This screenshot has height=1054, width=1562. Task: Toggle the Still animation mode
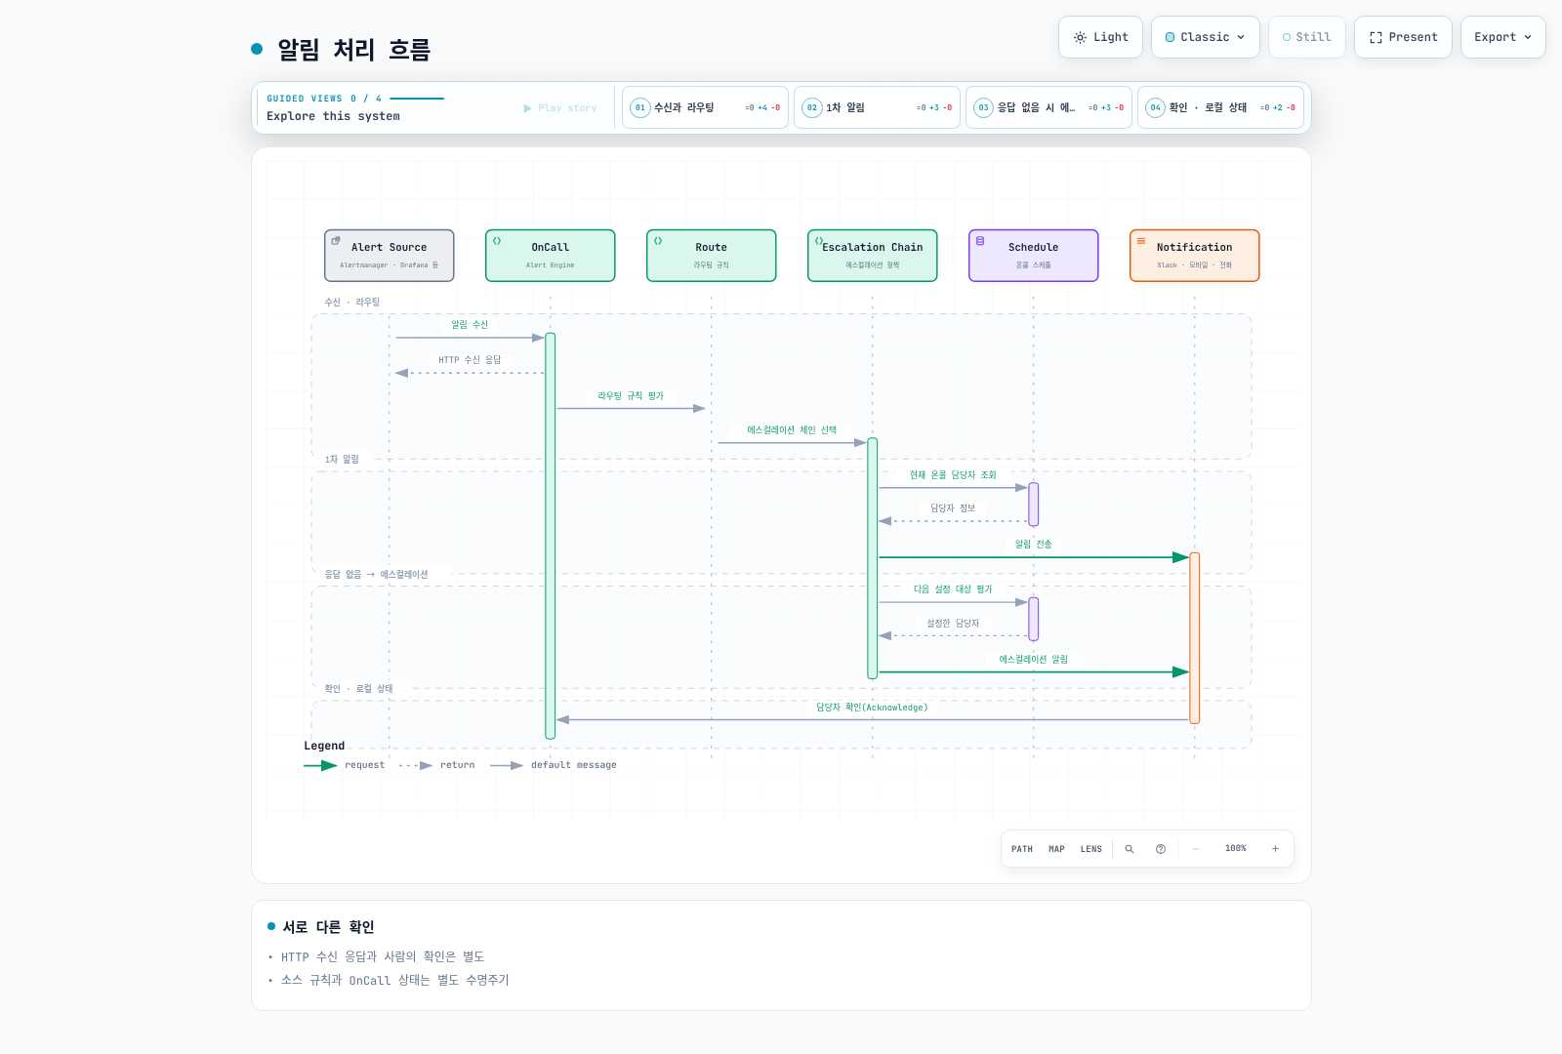coord(1306,37)
